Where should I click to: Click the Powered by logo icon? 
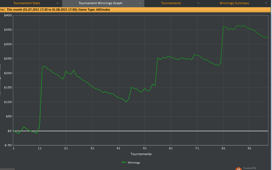pyautogui.click(x=239, y=168)
